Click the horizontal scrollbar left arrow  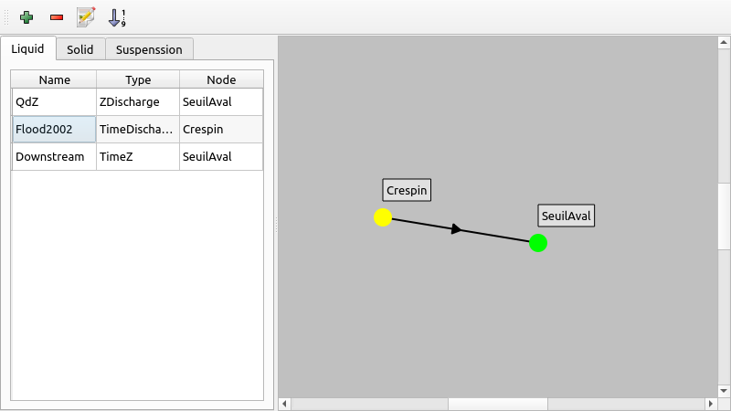point(284,404)
